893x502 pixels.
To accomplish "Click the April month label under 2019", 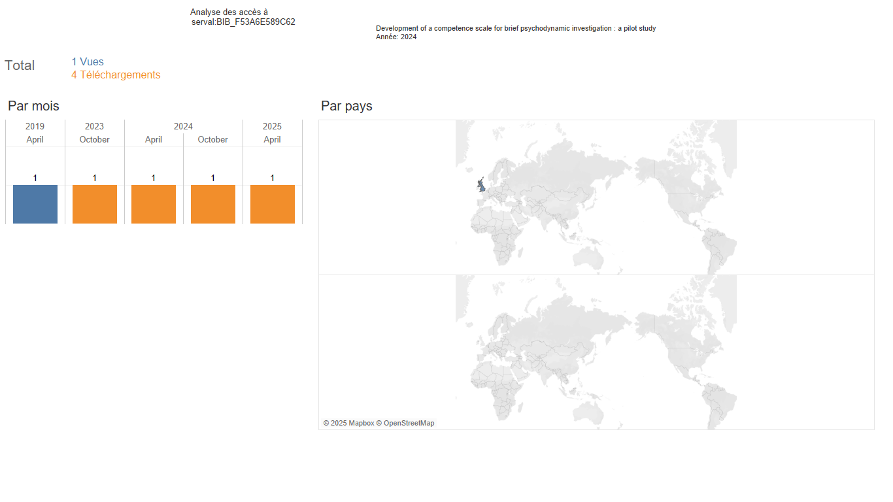I will 35,139.
